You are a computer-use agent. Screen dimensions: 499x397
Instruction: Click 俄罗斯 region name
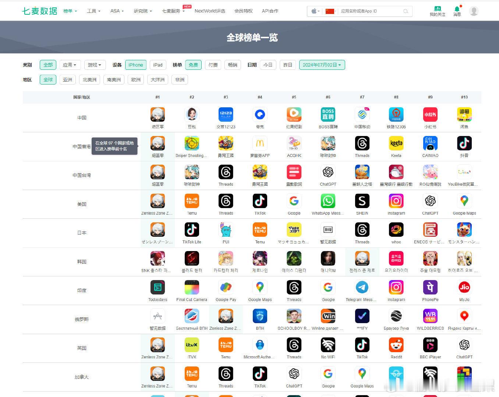pos(82,319)
